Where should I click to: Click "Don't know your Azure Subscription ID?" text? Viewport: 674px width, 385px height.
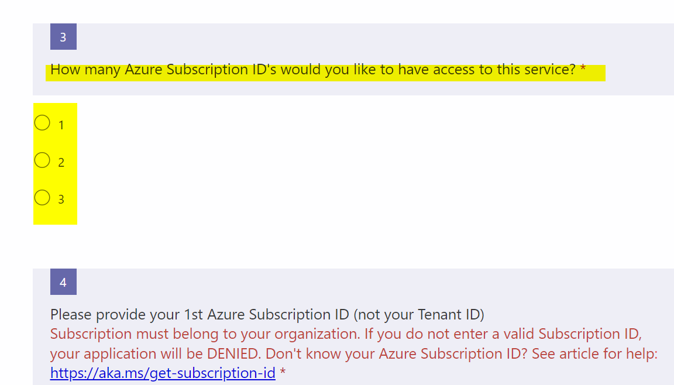(x=396, y=353)
